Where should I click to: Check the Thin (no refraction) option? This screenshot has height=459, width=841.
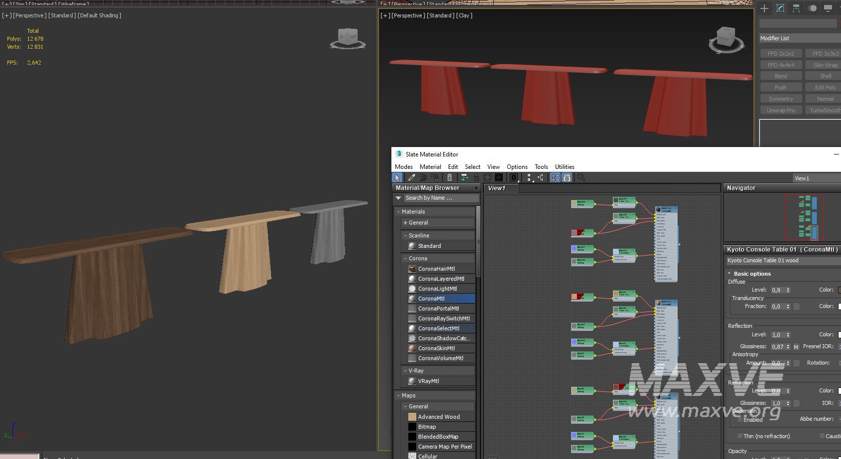740,436
